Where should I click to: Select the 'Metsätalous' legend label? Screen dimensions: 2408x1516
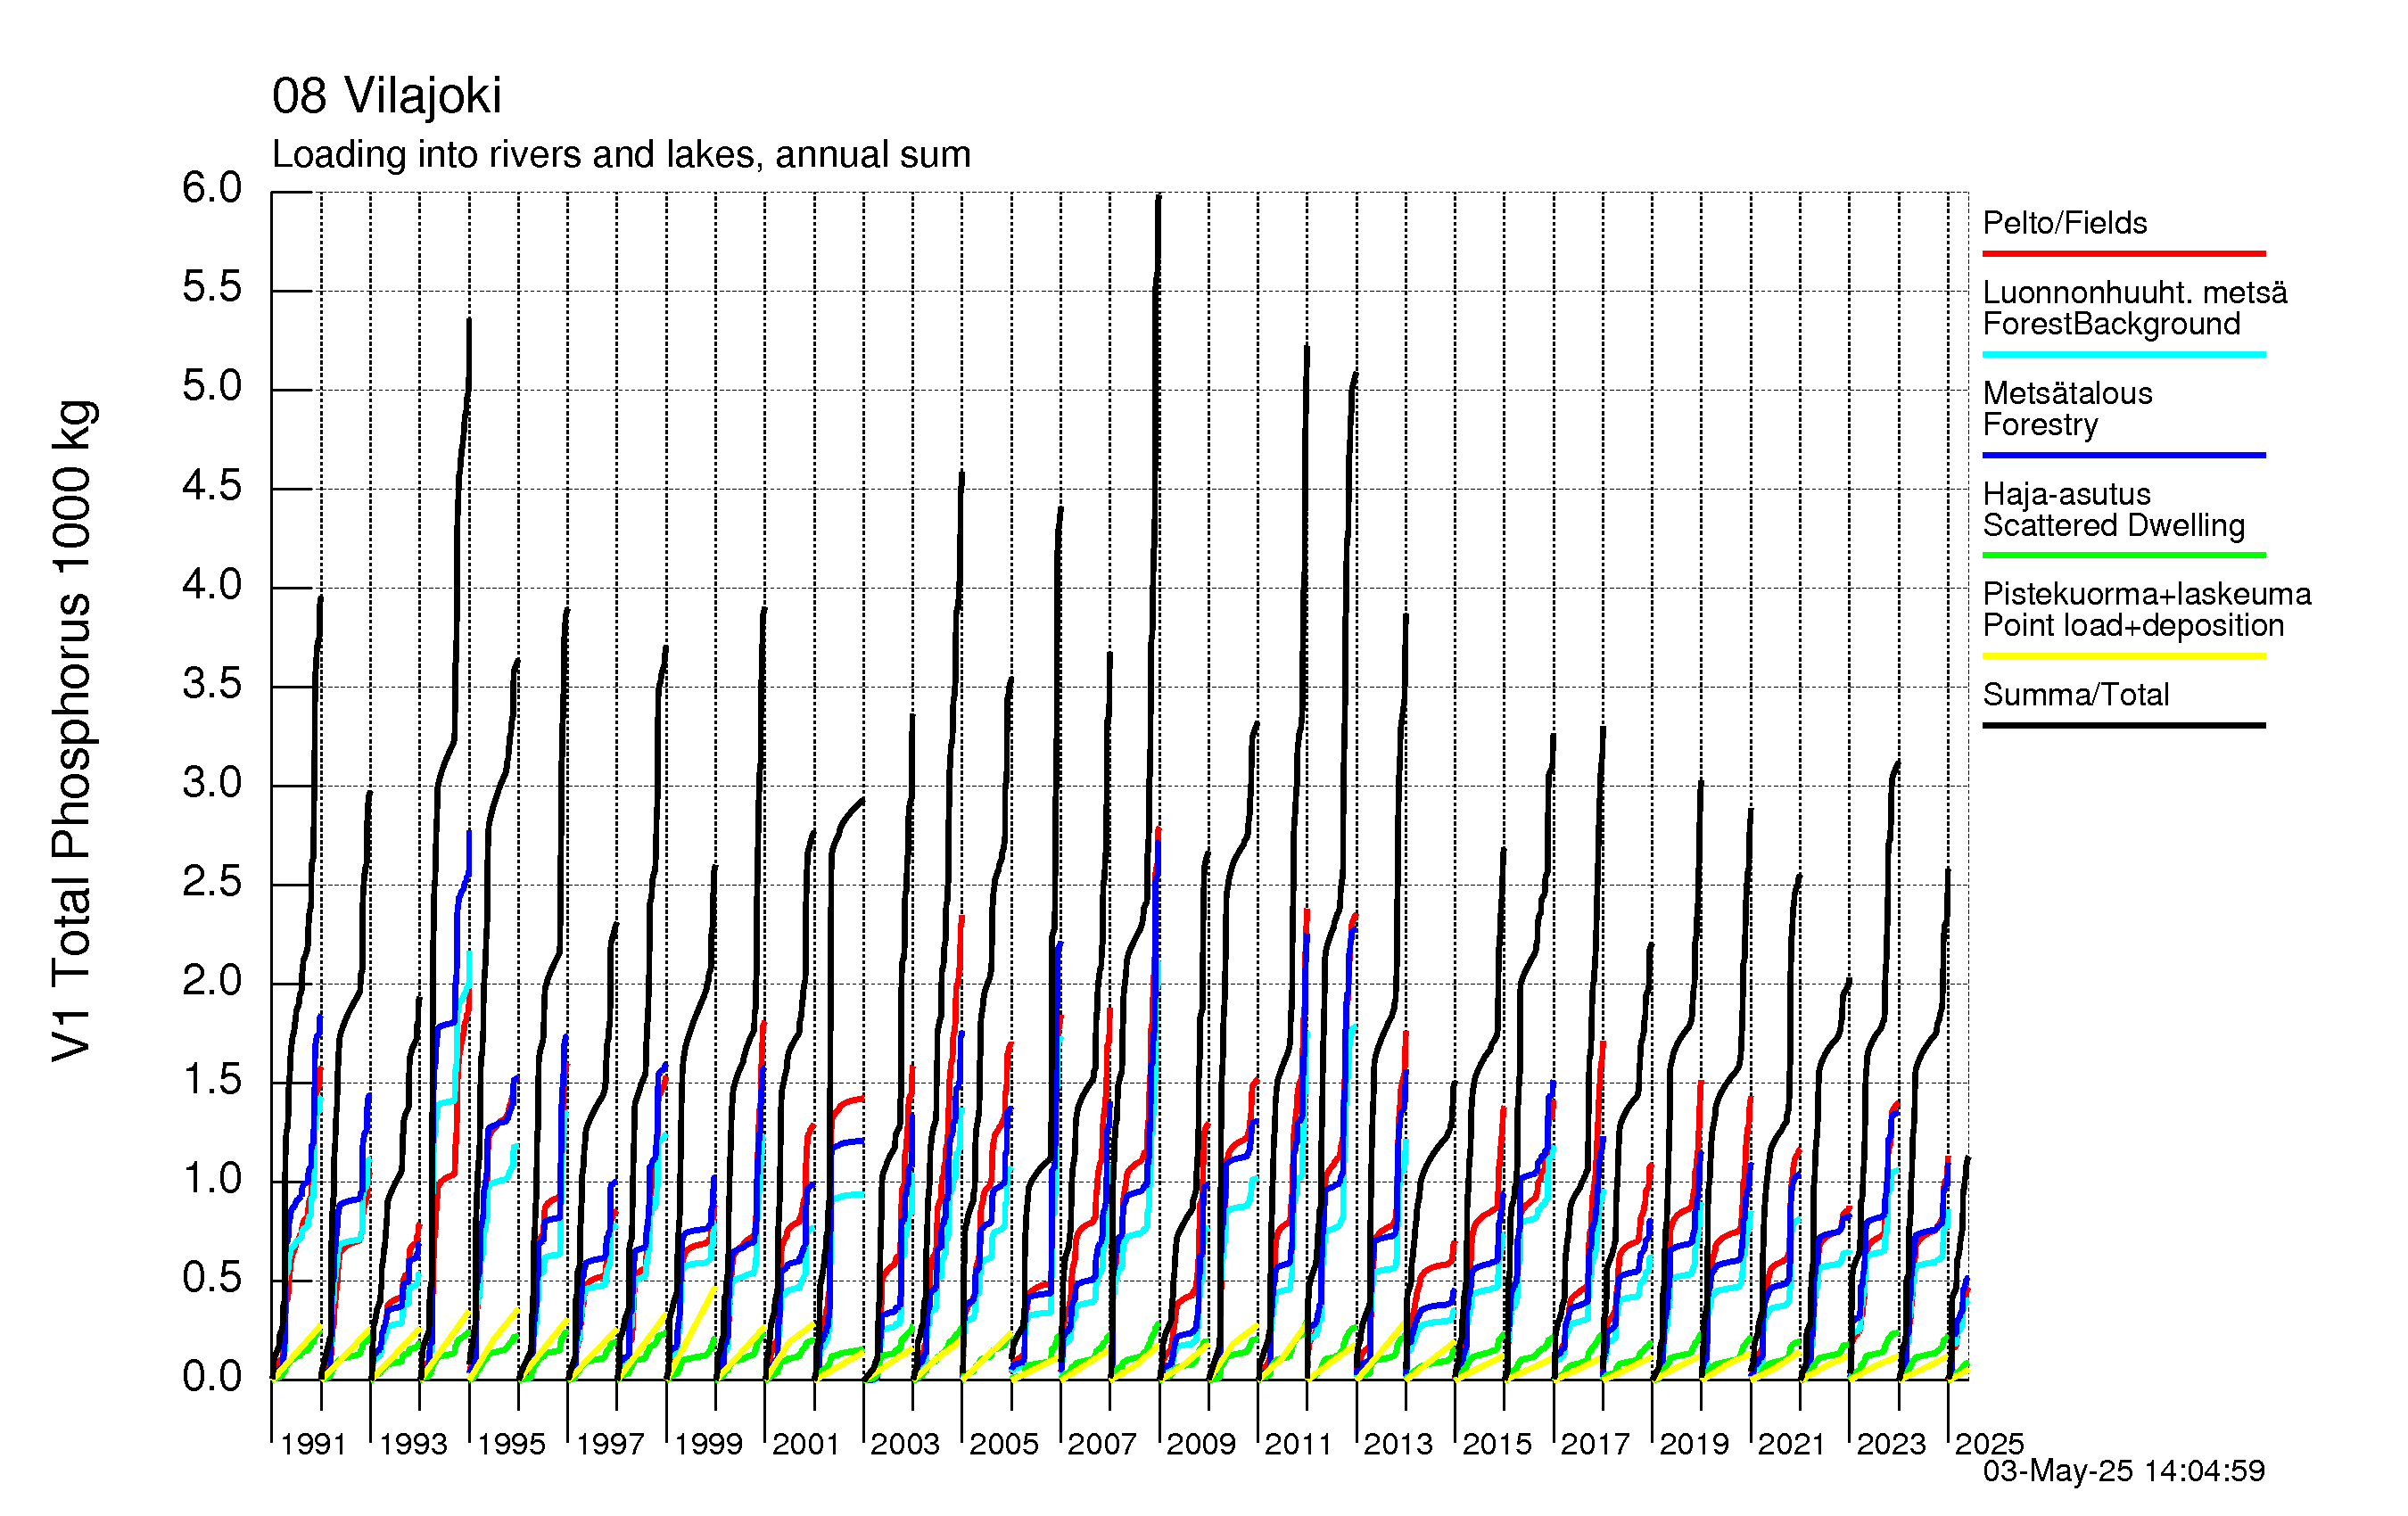[2068, 393]
